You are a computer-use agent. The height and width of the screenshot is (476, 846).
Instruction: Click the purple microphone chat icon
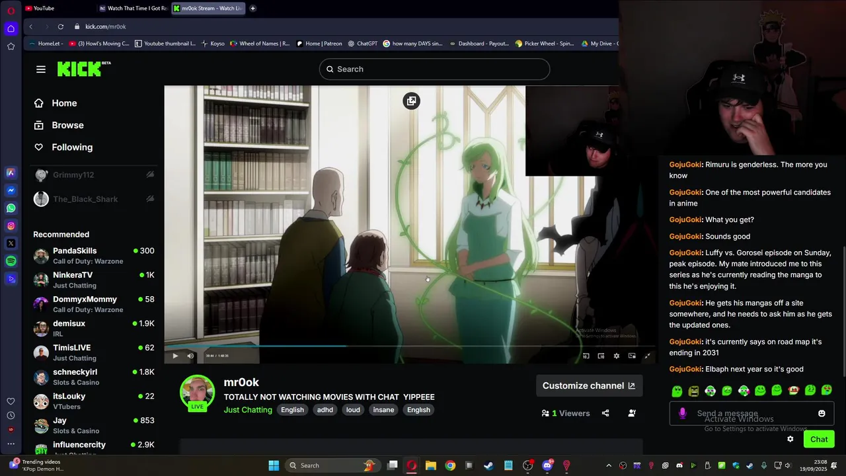click(683, 413)
